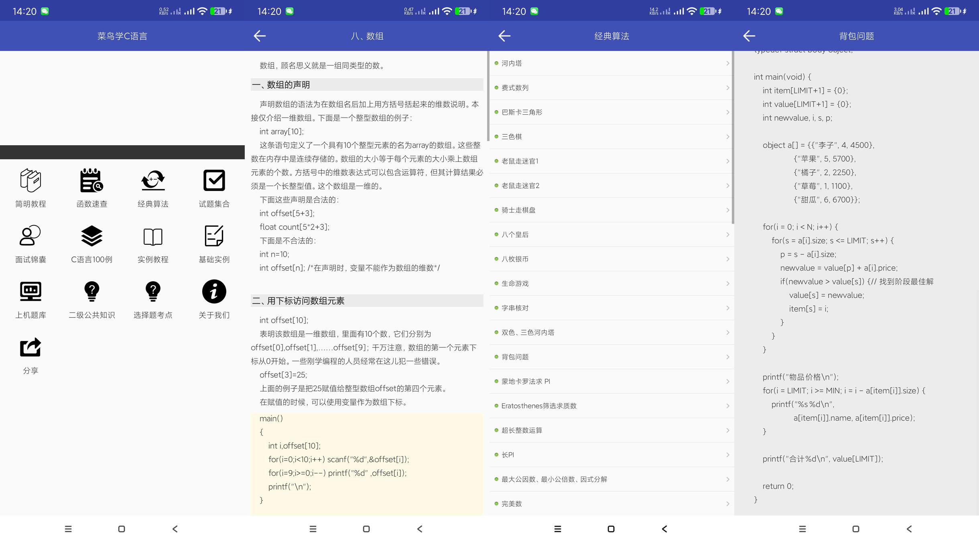
Task: Open the 面试锦囊 people icon
Action: click(x=30, y=236)
